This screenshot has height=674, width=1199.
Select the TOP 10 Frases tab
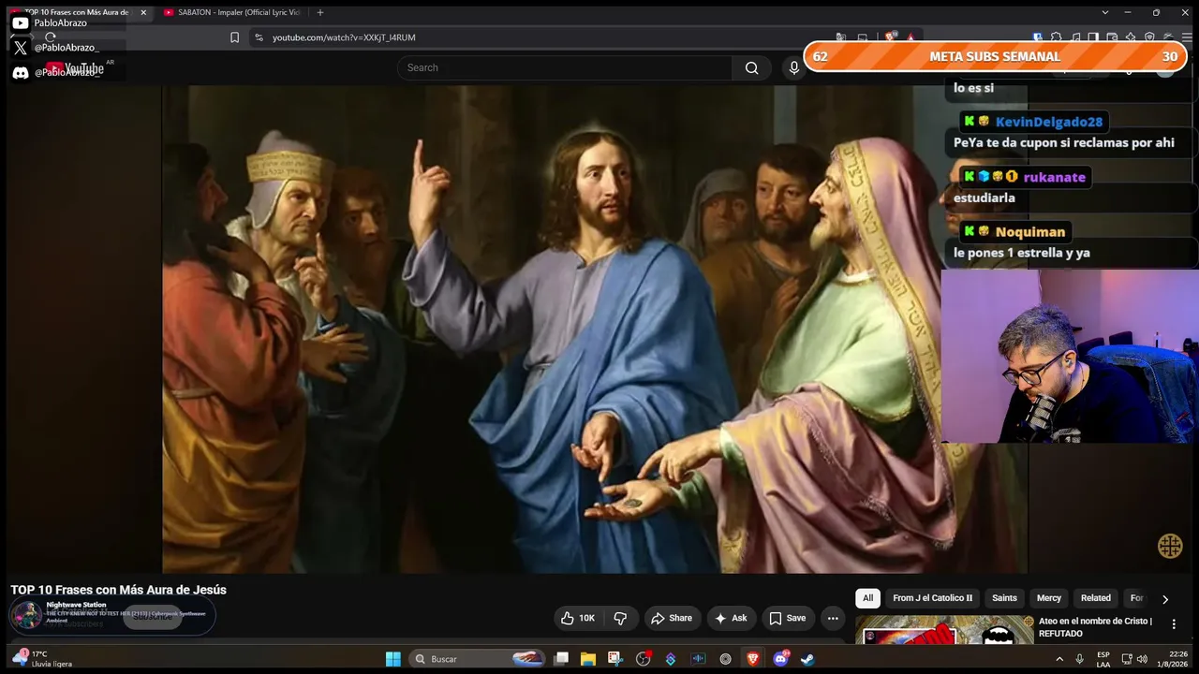(x=77, y=12)
